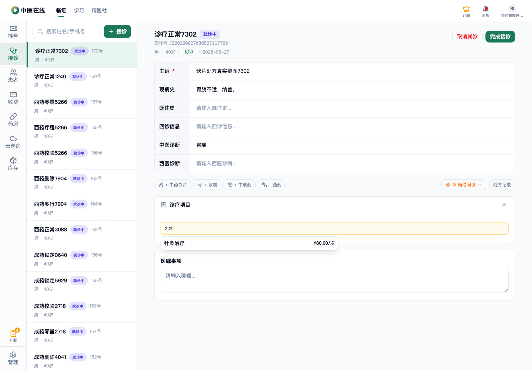Click the zjzl treatment item search field
The width and height of the screenshot is (532, 370).
tap(335, 228)
